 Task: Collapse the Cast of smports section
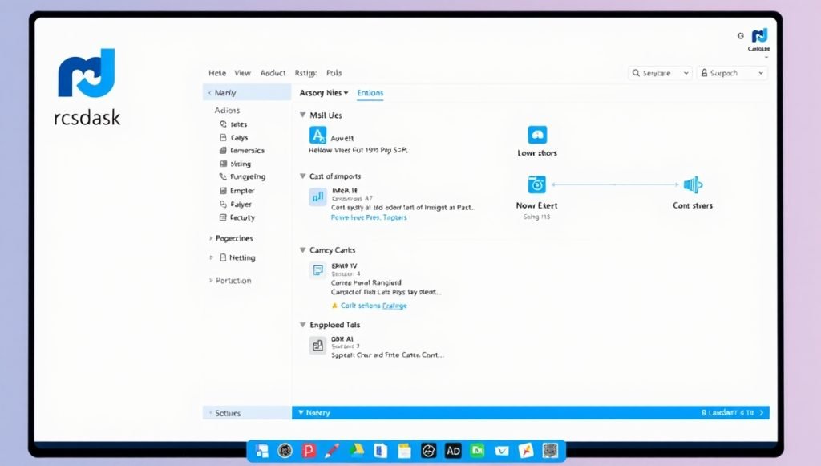[x=303, y=176]
